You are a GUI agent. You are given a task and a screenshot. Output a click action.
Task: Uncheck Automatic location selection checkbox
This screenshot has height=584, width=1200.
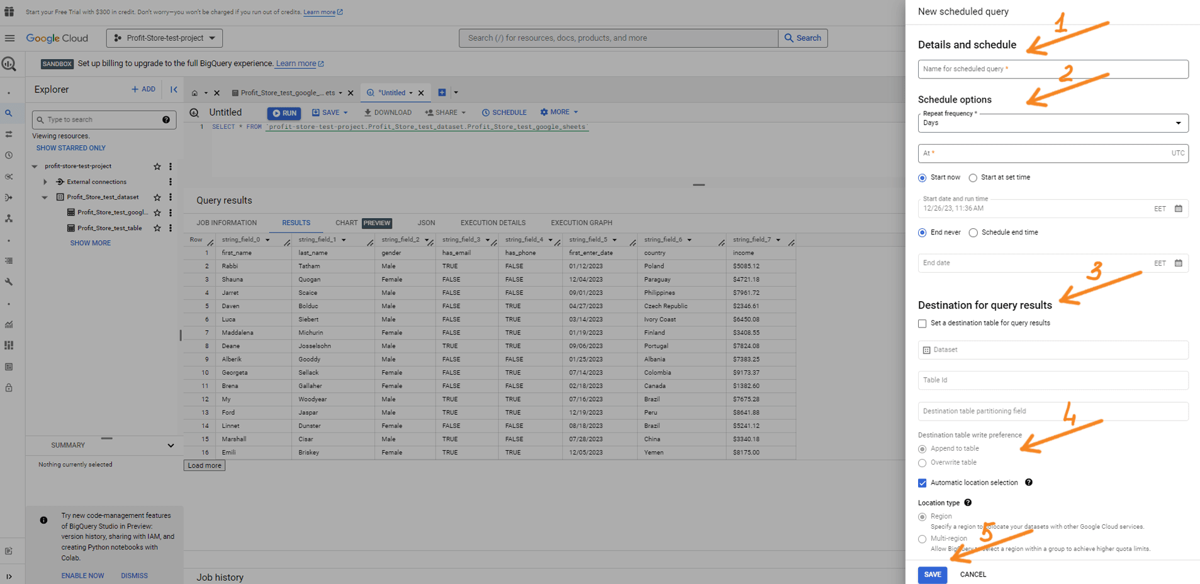click(922, 483)
